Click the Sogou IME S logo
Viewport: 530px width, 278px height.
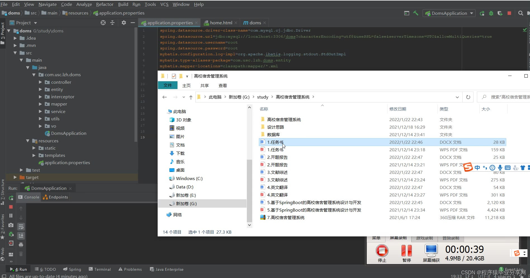[468, 167]
